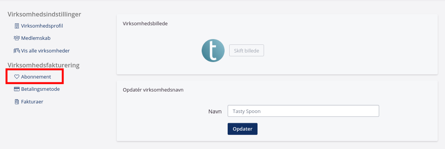Click the Virksomhedsfakturering sidebar heading
The width and height of the screenshot is (445, 149).
[x=44, y=65]
